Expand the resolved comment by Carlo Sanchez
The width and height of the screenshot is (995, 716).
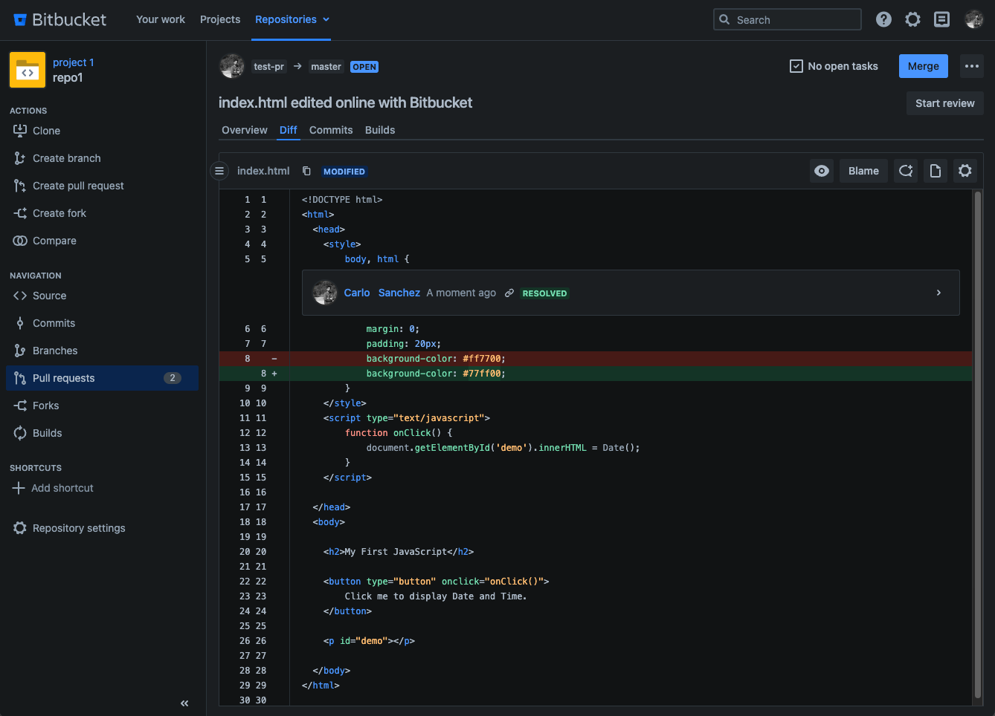pyautogui.click(x=938, y=293)
